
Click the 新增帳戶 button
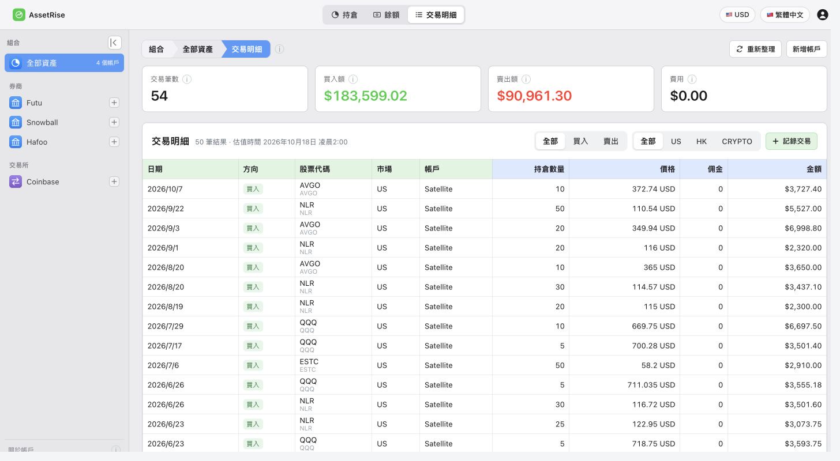807,49
